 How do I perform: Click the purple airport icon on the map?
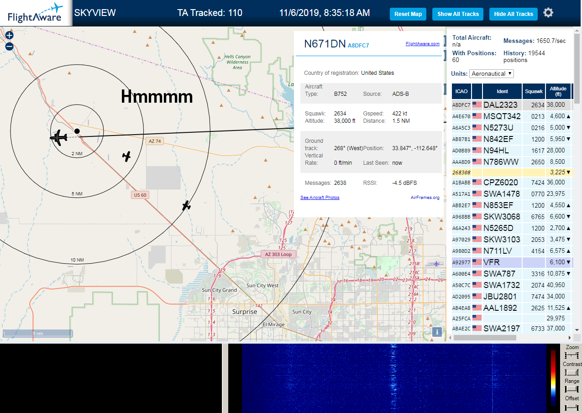pos(436,263)
